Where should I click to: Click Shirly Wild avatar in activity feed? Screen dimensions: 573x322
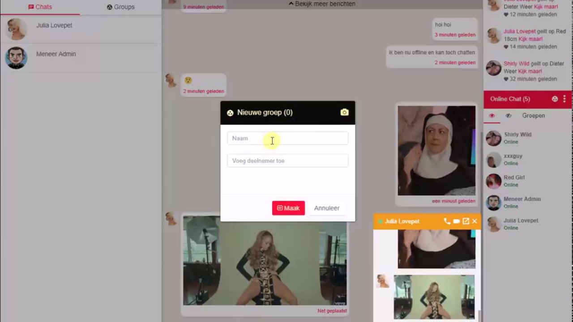coord(494,68)
